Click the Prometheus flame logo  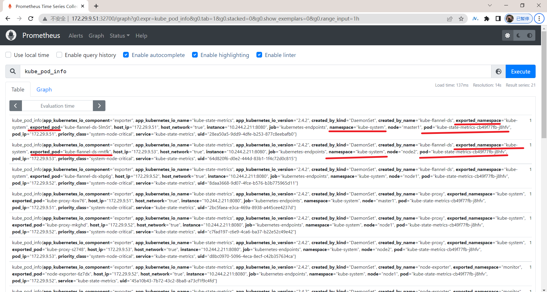11,35
